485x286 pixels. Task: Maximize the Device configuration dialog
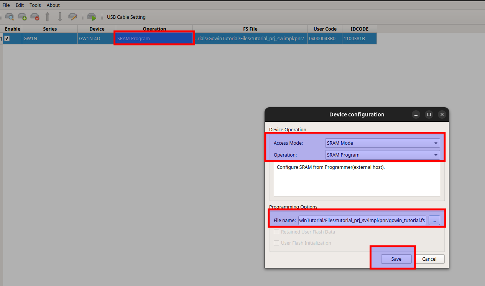(429, 114)
